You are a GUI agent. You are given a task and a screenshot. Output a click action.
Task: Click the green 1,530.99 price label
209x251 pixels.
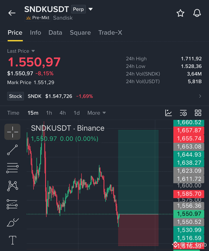point(189,230)
